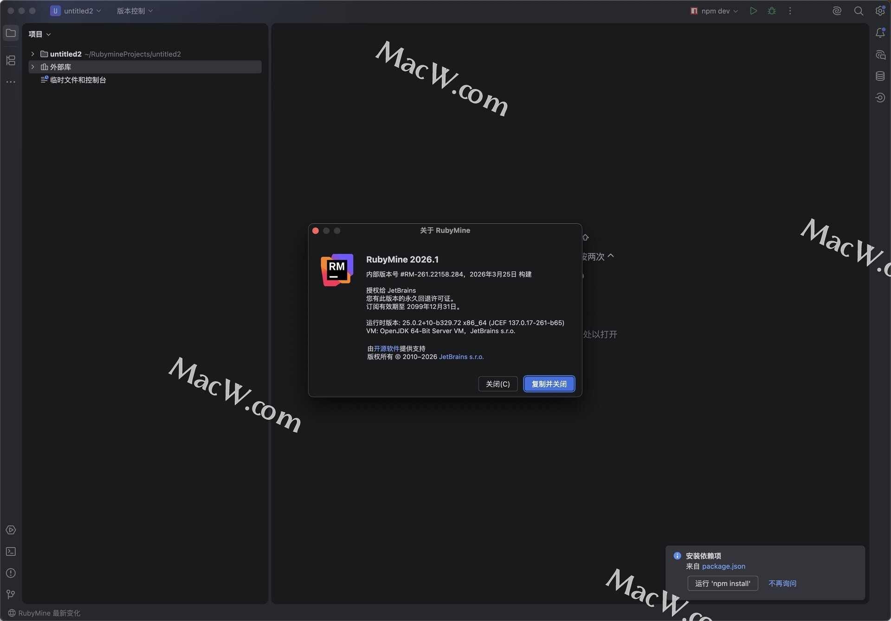Expand the untitled2 project folder

tap(32, 54)
